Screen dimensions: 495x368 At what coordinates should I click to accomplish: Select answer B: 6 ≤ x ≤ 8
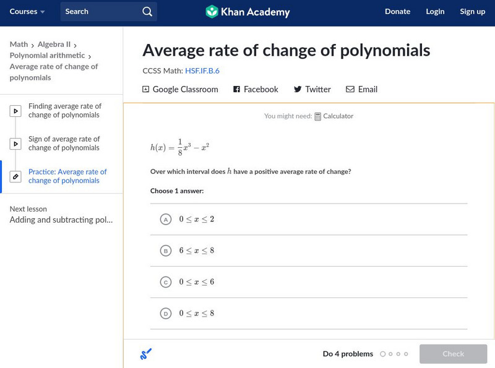165,250
